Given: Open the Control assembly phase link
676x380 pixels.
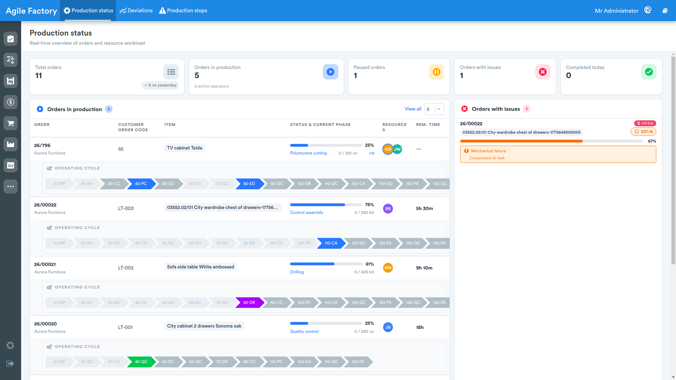Looking at the screenshot, I should click(307, 213).
